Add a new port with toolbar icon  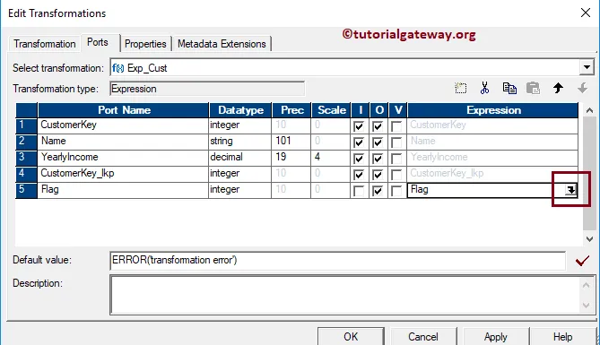coord(461,89)
